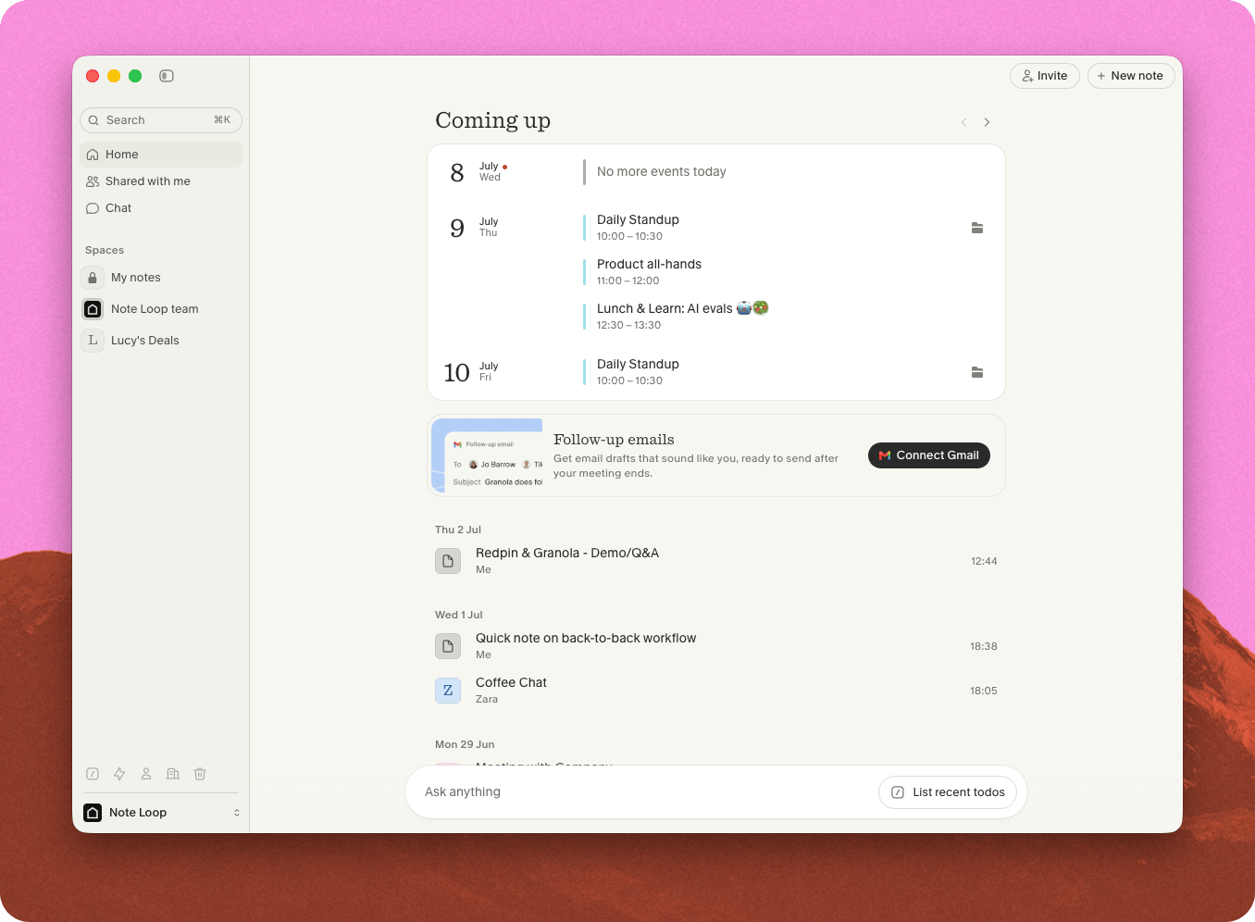Open Shared with me
Screen dimensions: 1255x922
(x=161, y=181)
